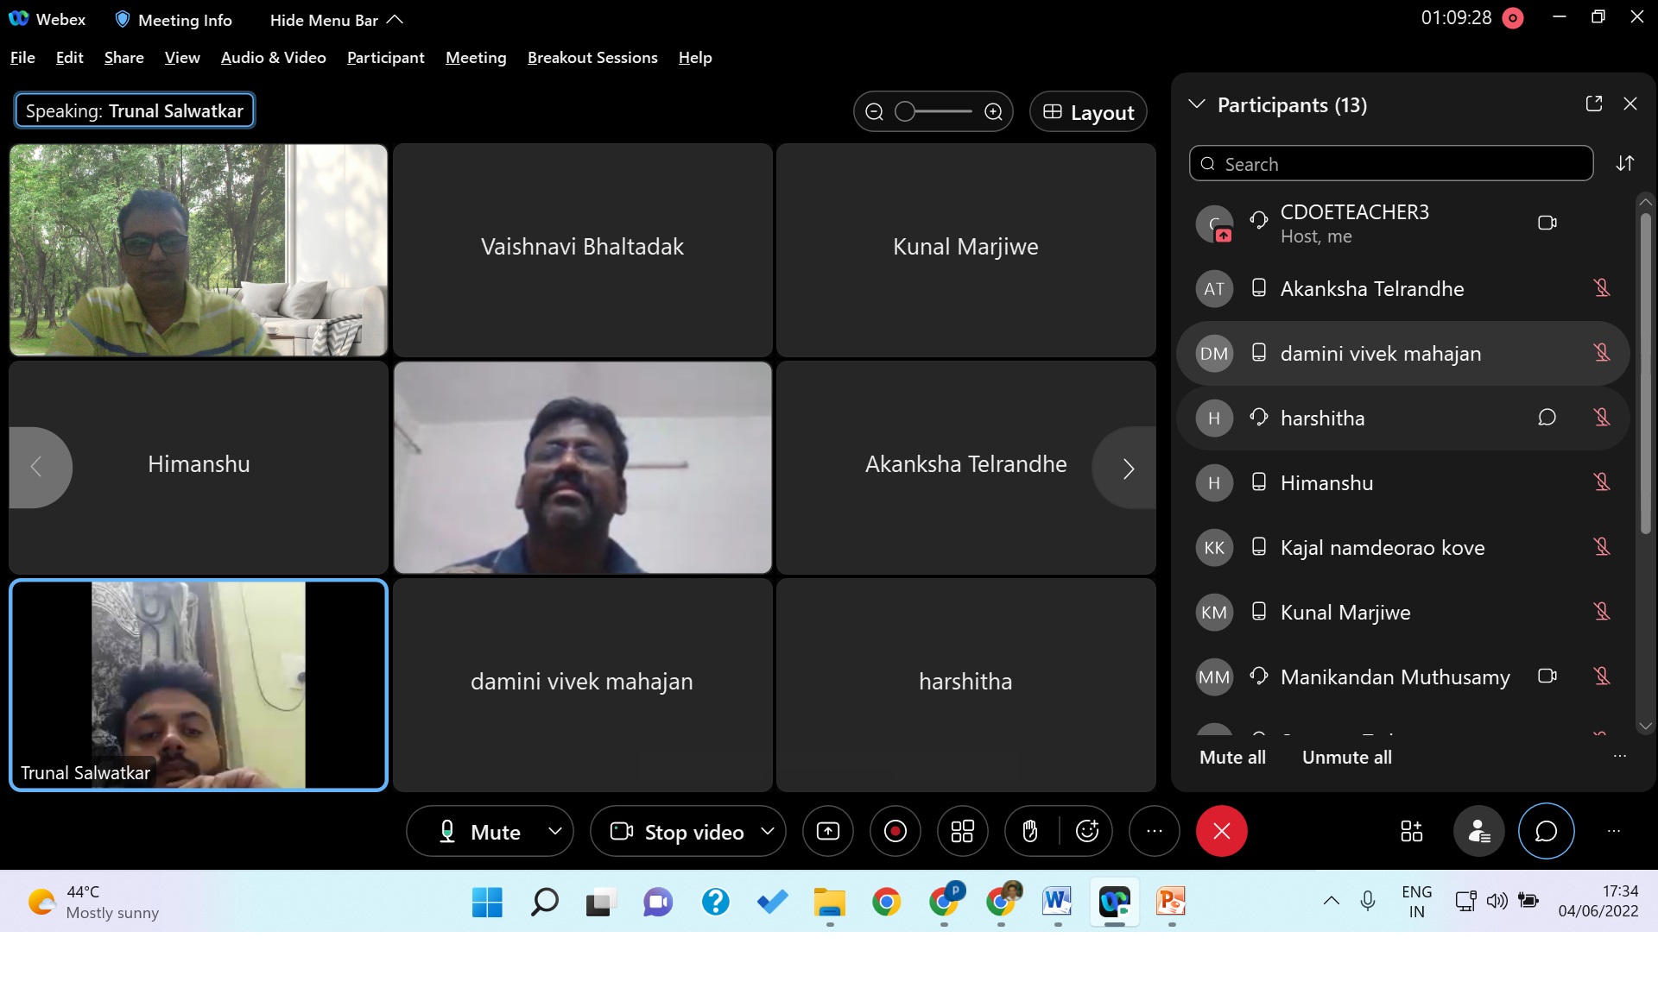Unmute Akanksha Telrandhe's microphone in participant list

tap(1602, 288)
